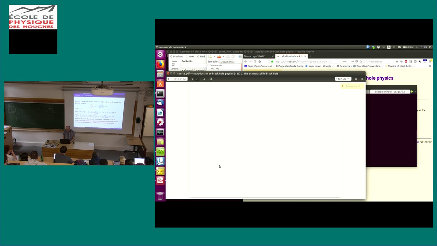Image resolution: width=437 pixels, height=246 pixels.
Task: Open the PDF viewer file options button
Action: (356, 79)
